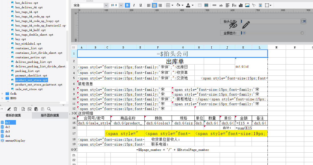Image resolution: width=313 pixels, height=165 pixels.
Task: Preview the dataset using the preview icon
Action: 23,109
